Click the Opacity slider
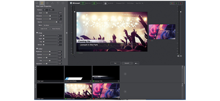 pyautogui.click(x=50, y=22)
